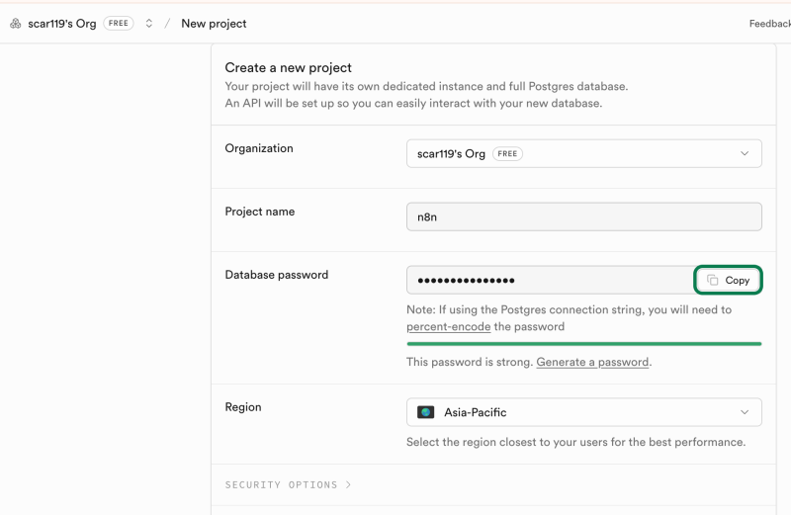Open the Organization dropdown field
Viewport: 791px width, 515px height.
coord(583,153)
